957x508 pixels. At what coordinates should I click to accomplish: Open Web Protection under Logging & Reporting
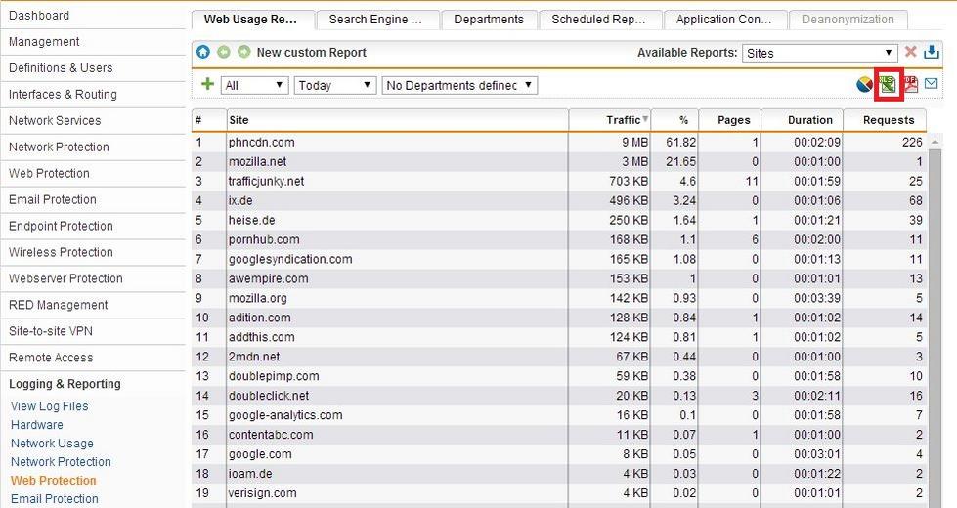(x=53, y=480)
